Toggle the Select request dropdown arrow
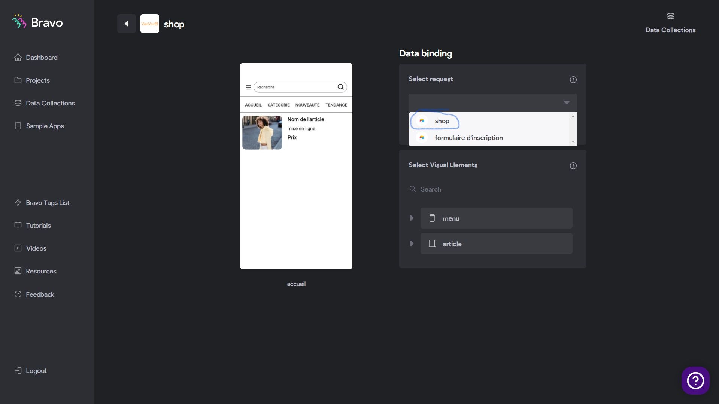The image size is (719, 404). tap(567, 103)
